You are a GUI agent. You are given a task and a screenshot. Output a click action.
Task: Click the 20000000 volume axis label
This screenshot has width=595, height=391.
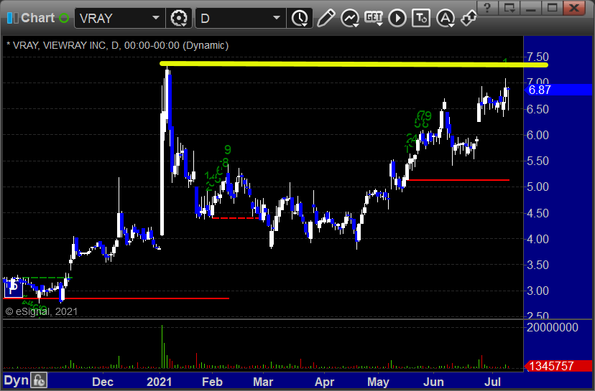(x=552, y=327)
